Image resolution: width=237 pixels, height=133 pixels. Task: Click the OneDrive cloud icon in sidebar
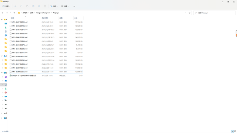5,56
